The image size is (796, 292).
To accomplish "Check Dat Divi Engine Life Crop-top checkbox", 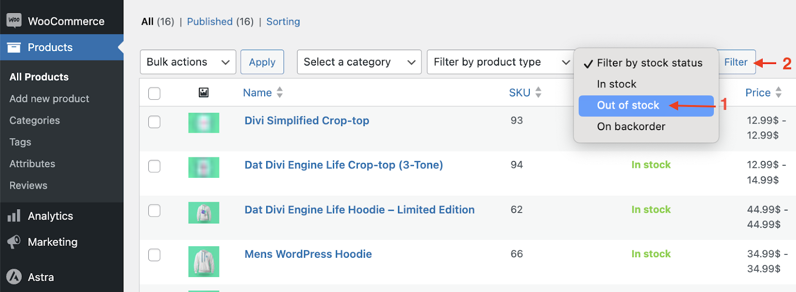I will 154,166.
